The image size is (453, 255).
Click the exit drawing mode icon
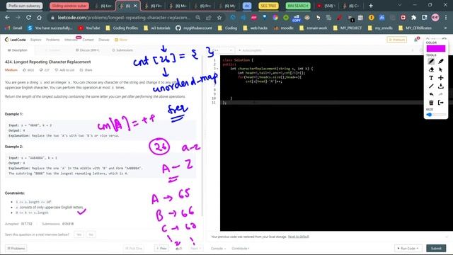coord(441,103)
